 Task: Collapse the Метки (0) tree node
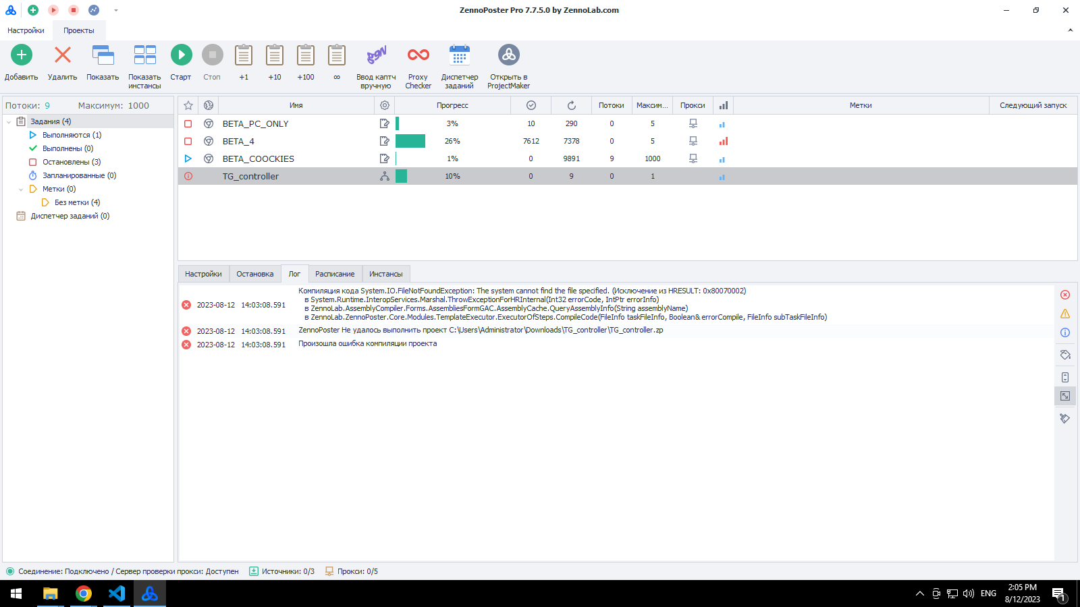pyautogui.click(x=21, y=190)
